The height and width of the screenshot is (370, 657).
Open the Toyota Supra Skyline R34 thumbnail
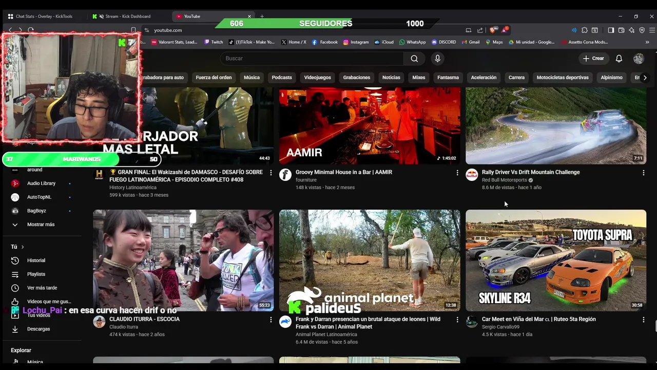point(556,260)
